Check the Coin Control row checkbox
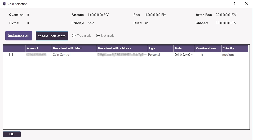The image size is (253, 140). (11, 55)
